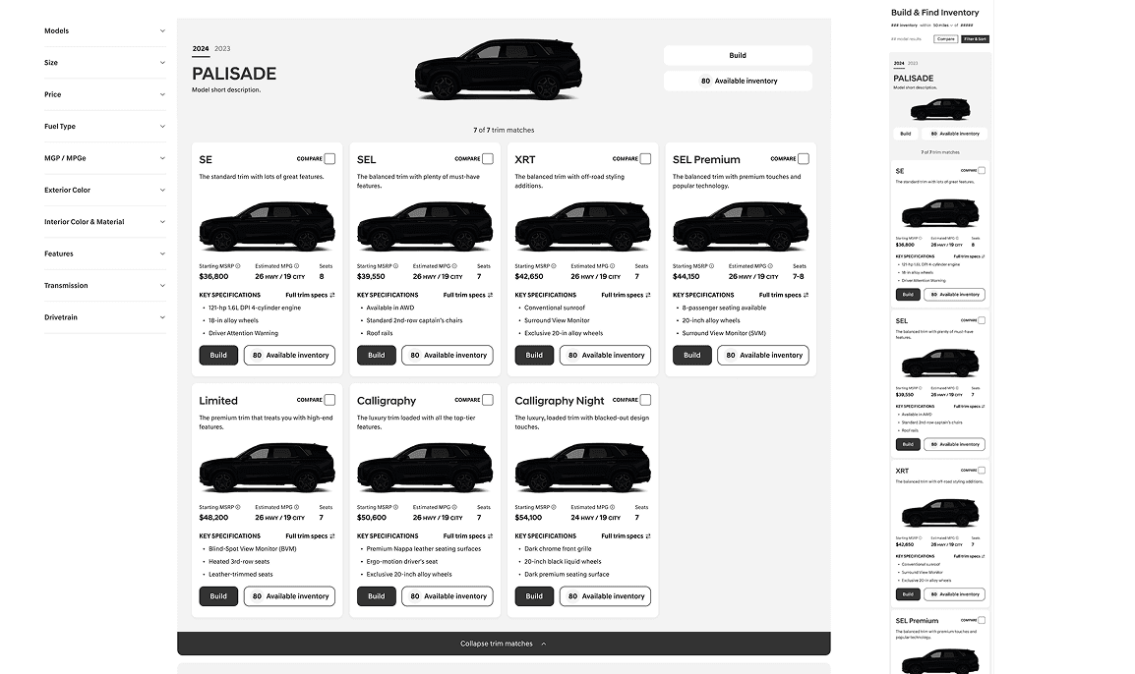The image size is (1135, 674).
Task: Open Starting MSRP info icon on SE card
Action: tap(238, 266)
